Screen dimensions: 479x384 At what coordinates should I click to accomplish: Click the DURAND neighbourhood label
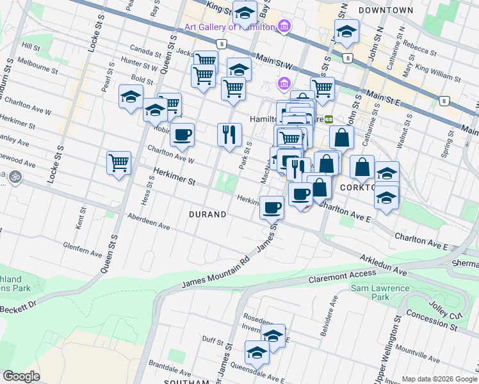coord(207,214)
